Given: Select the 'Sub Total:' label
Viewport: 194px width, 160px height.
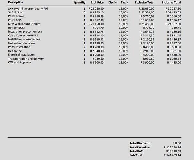Looking at the screenshot, I should 136,155.
